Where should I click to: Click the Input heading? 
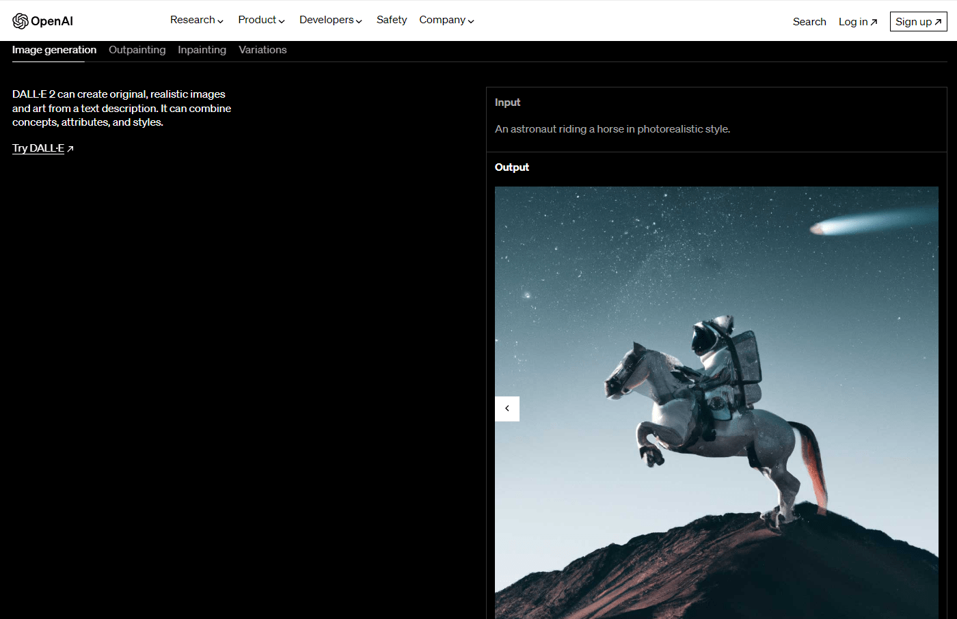[507, 102]
